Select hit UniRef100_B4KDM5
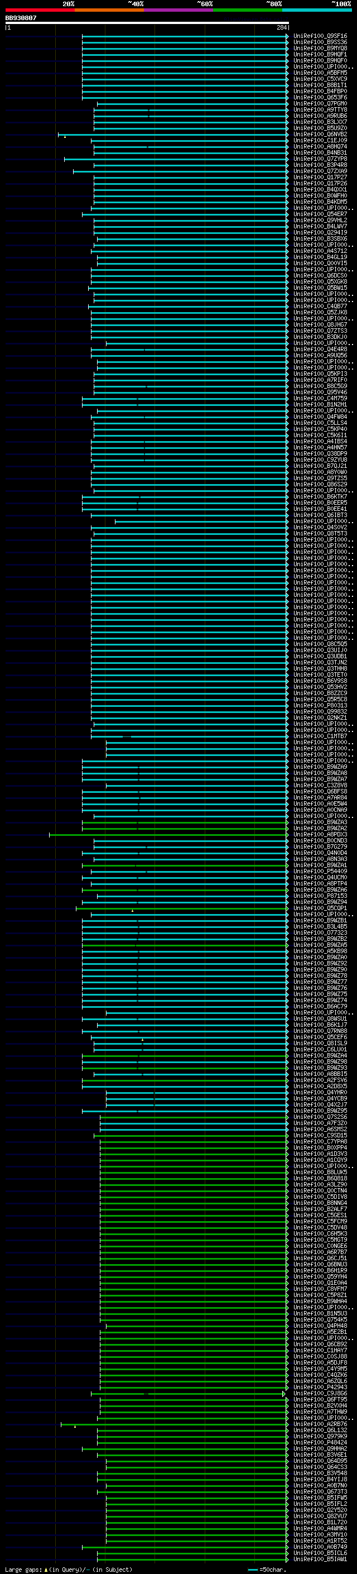The image size is (357, 1574). 320,202
